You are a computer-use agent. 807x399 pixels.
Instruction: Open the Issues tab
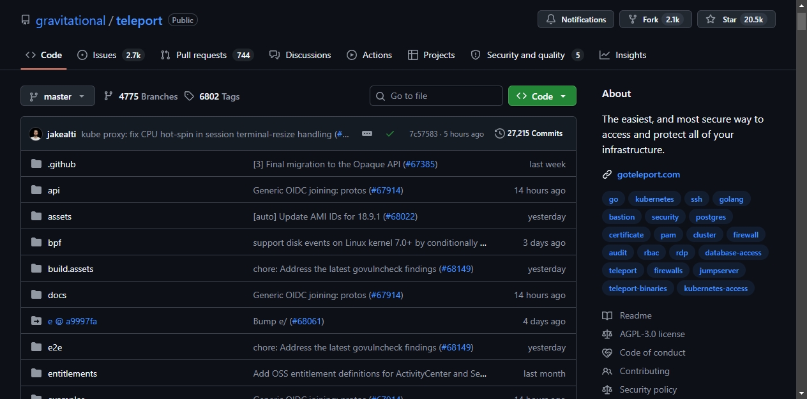pos(110,55)
